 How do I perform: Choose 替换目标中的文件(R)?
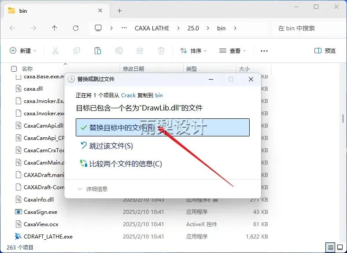tap(162, 128)
